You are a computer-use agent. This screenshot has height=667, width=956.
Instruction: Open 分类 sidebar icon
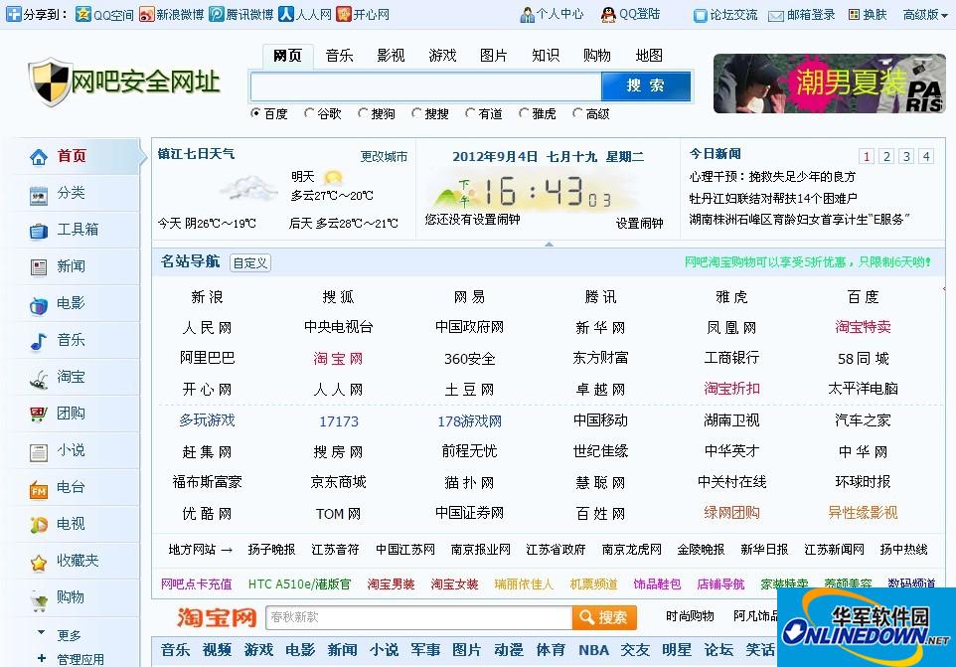coord(39,195)
